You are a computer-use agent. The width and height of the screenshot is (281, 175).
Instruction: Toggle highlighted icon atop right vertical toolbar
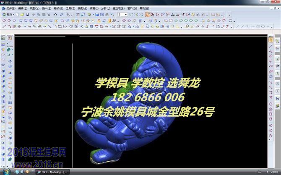[271, 40]
